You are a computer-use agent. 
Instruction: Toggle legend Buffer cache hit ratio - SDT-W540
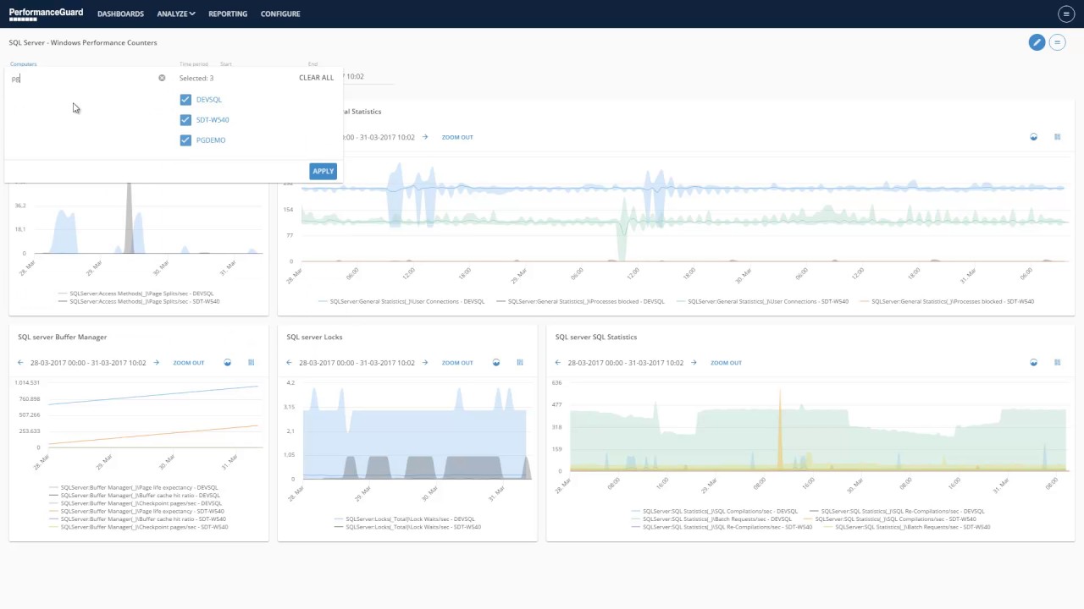tap(138, 519)
